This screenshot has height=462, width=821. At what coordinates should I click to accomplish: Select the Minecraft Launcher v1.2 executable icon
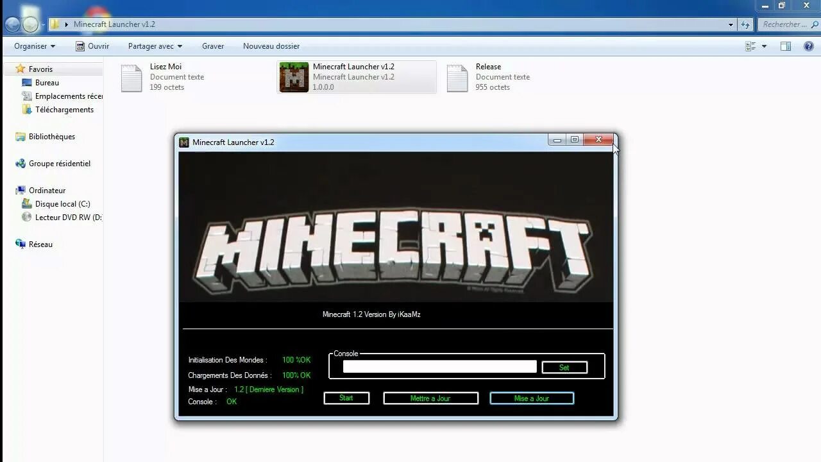pos(294,77)
